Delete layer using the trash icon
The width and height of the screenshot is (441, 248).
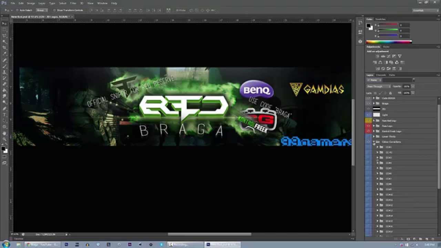[433, 239]
